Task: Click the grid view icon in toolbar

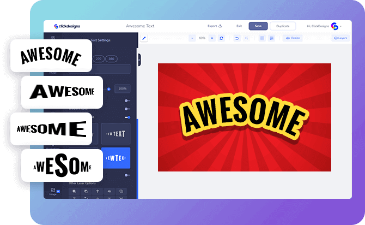Action: pos(262,38)
